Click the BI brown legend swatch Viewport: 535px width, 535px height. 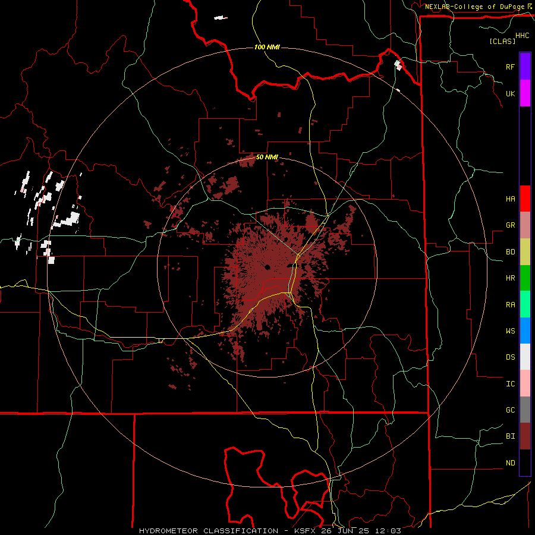525,436
